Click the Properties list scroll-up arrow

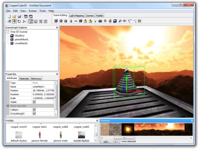pyautogui.click(x=56, y=83)
